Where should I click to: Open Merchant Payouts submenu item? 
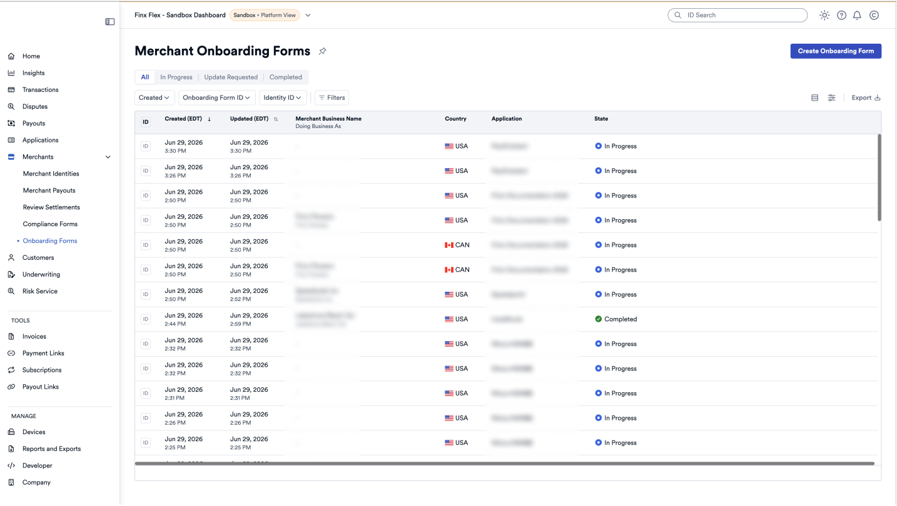point(49,191)
